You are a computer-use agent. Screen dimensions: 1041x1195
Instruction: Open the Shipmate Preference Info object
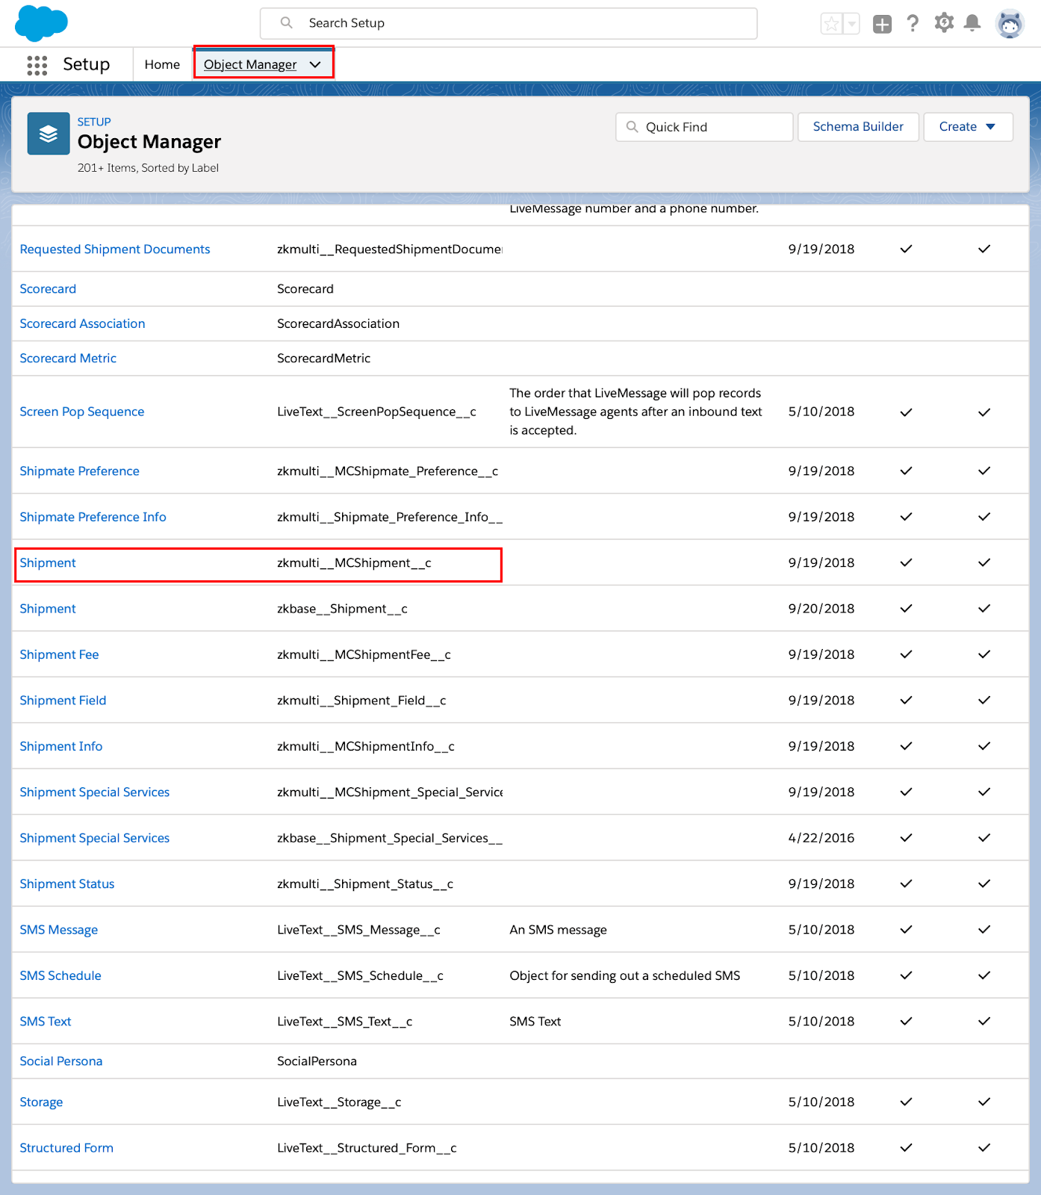(x=93, y=517)
